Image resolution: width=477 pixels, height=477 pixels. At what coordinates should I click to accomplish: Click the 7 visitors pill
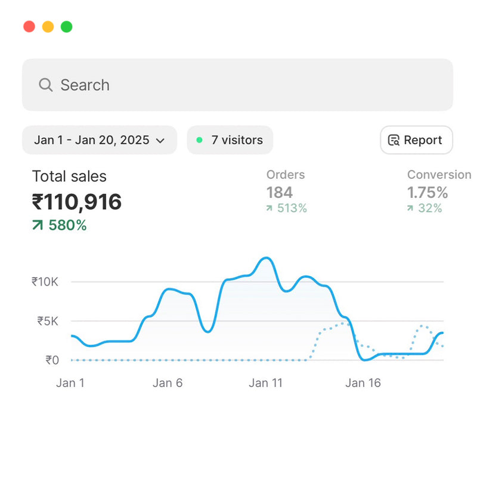pos(230,140)
